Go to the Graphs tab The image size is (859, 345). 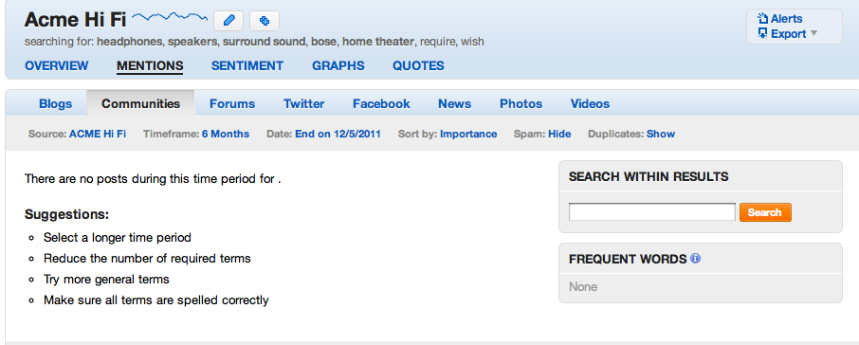click(x=338, y=66)
